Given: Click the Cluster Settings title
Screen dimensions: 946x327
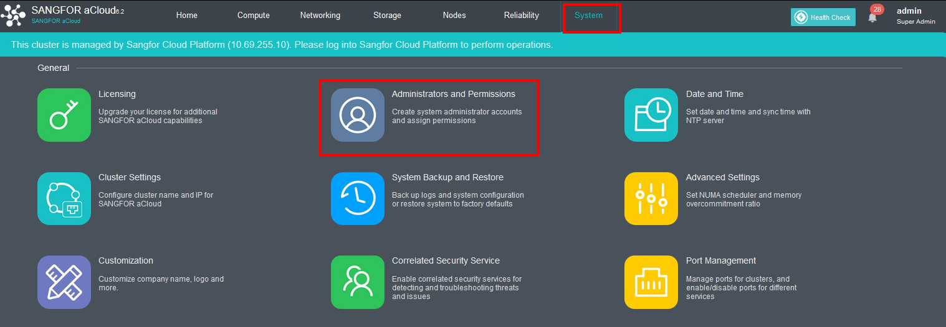Looking at the screenshot, I should pos(130,177).
